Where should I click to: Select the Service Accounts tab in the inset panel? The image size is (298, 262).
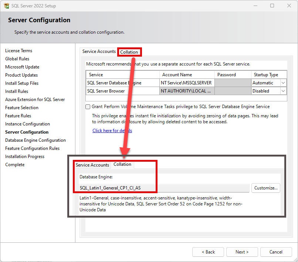[x=92, y=165]
